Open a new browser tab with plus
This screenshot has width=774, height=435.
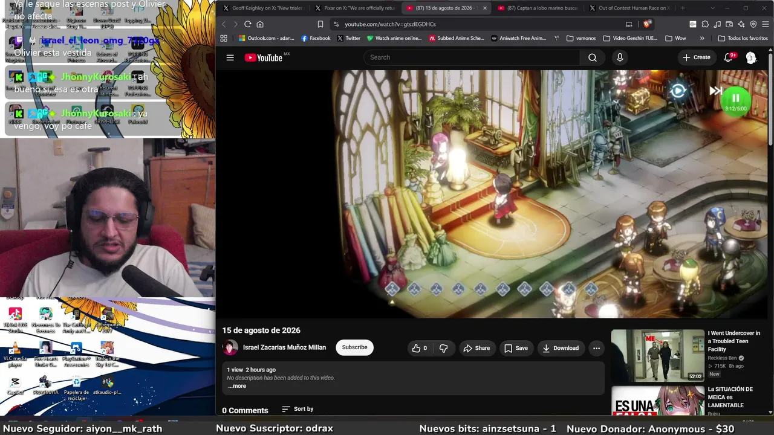coord(683,8)
